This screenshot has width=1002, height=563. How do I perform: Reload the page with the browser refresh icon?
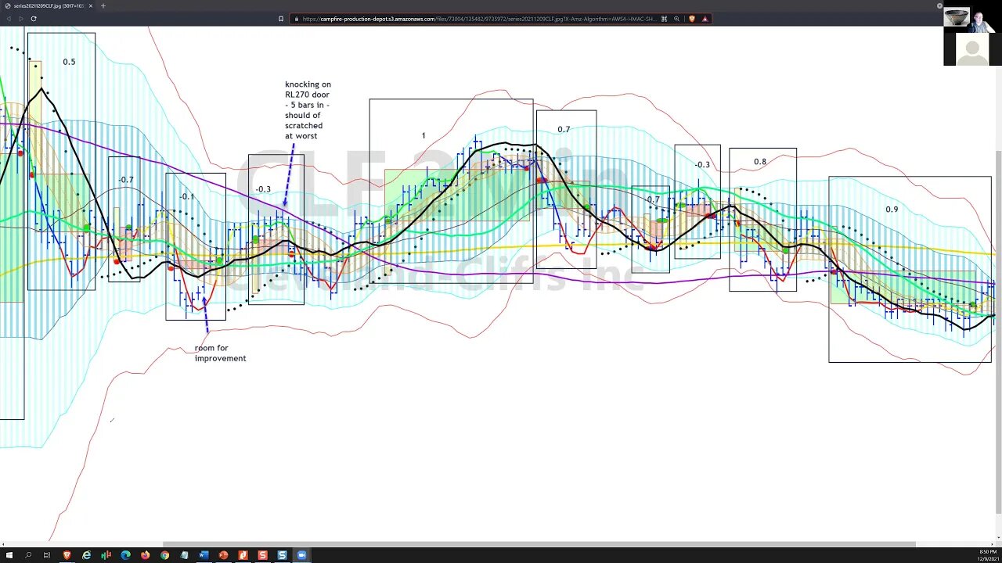point(34,19)
